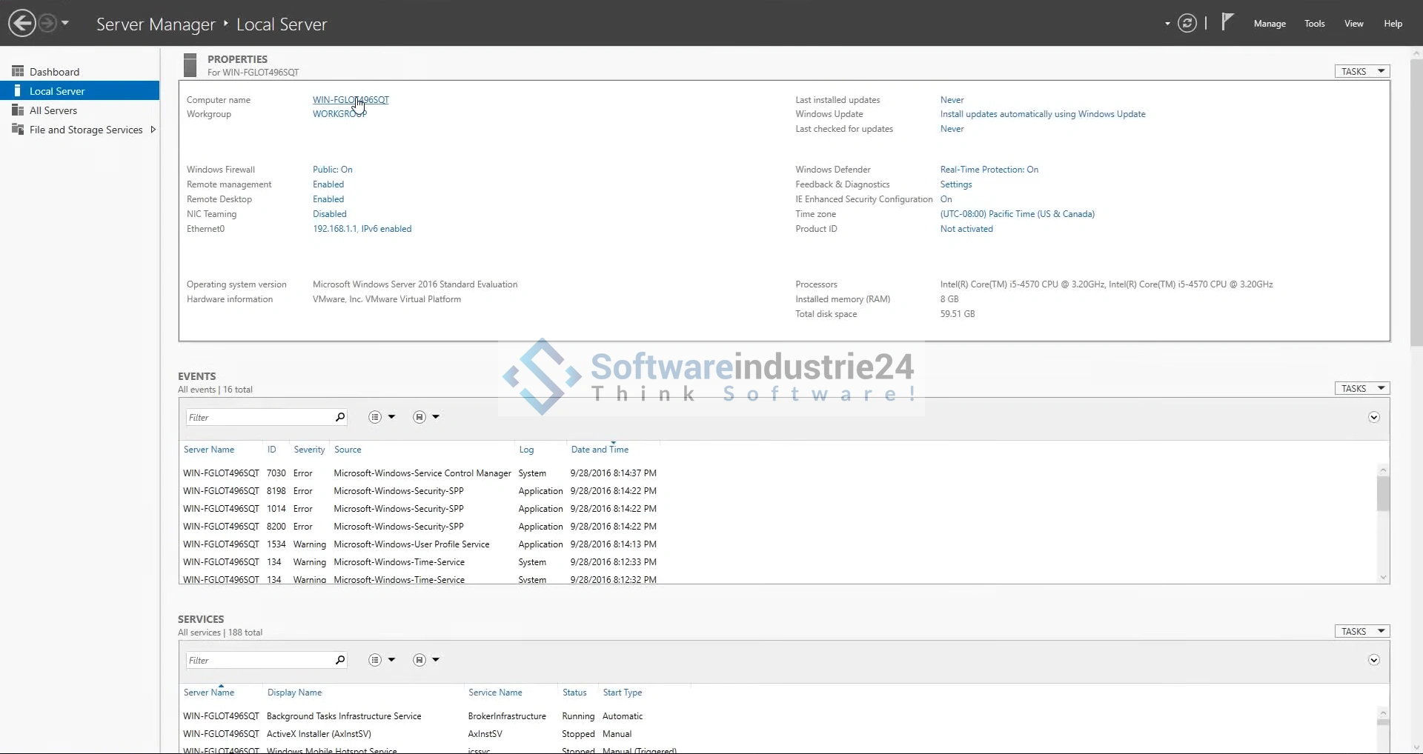Click the computer name WIN-FGLOT496SQT link
The image size is (1423, 754).
coord(351,100)
